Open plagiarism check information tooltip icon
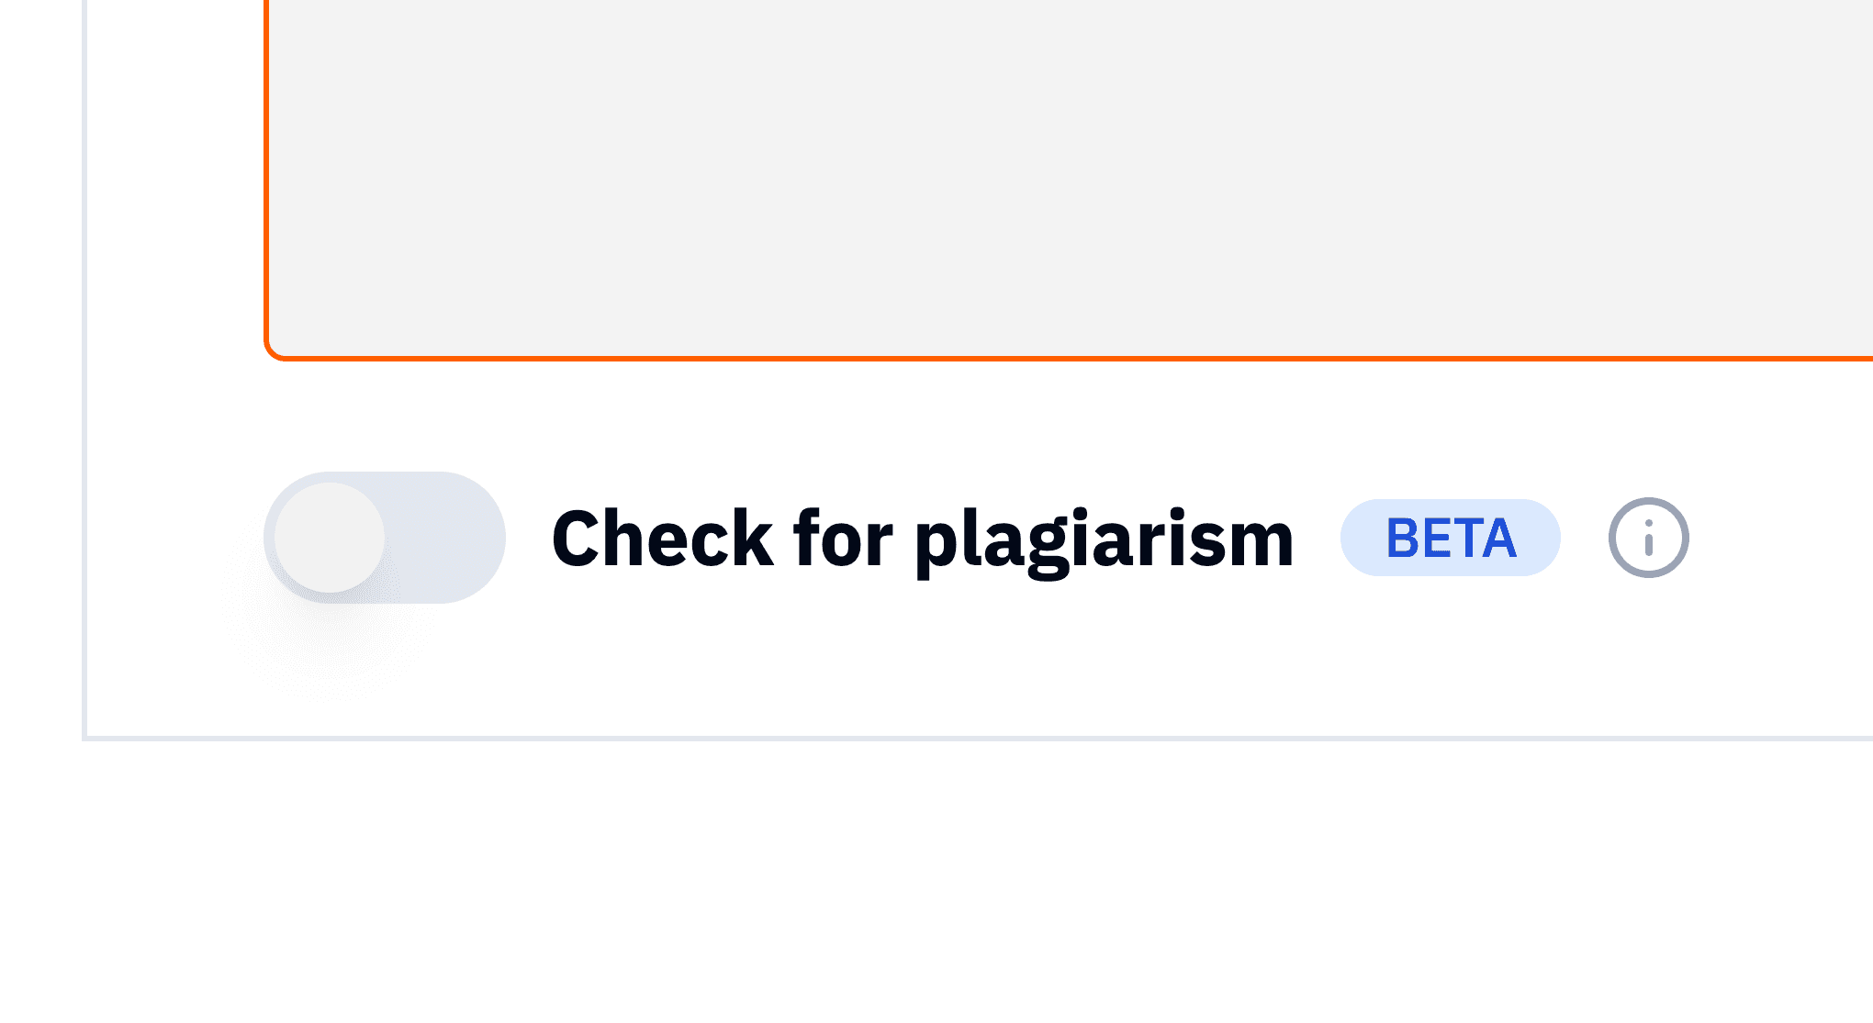The height and width of the screenshot is (1023, 1873). tap(1648, 538)
